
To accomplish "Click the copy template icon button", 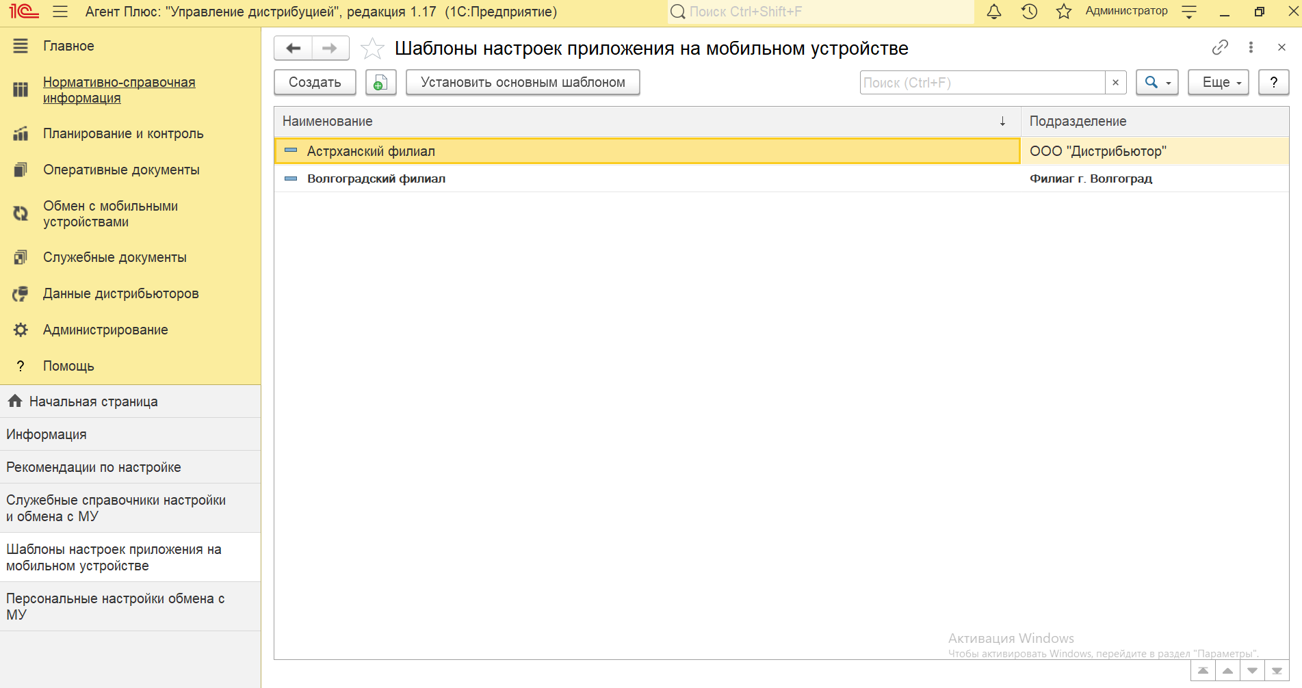I will [x=380, y=83].
